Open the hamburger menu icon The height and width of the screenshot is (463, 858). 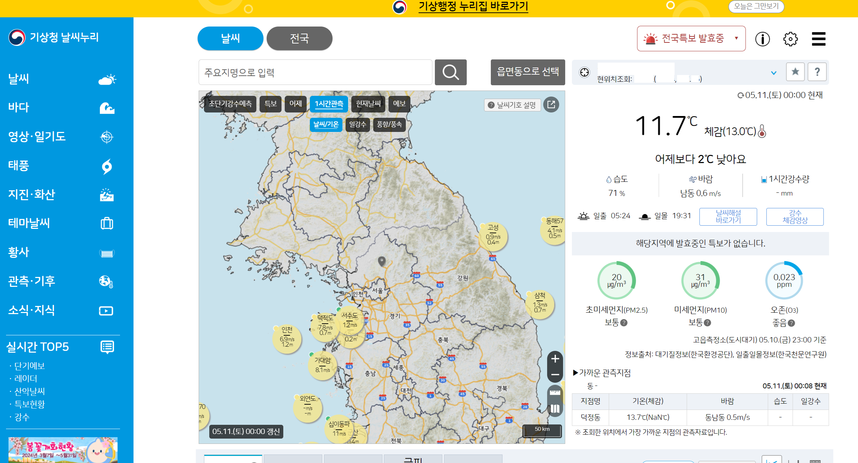pyautogui.click(x=818, y=39)
